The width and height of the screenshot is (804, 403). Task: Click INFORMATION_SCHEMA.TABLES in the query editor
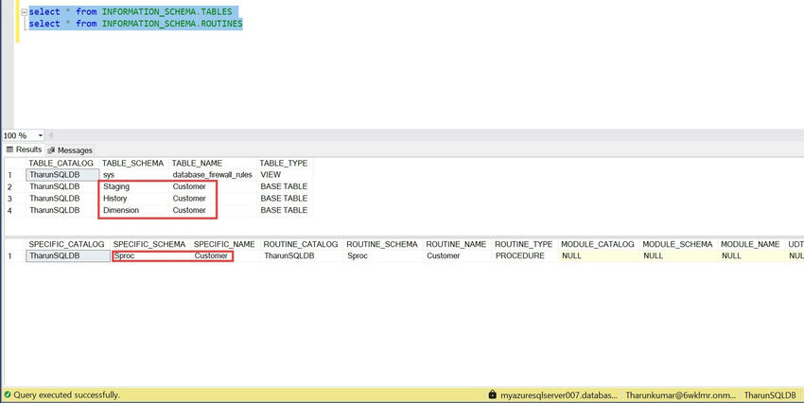166,11
